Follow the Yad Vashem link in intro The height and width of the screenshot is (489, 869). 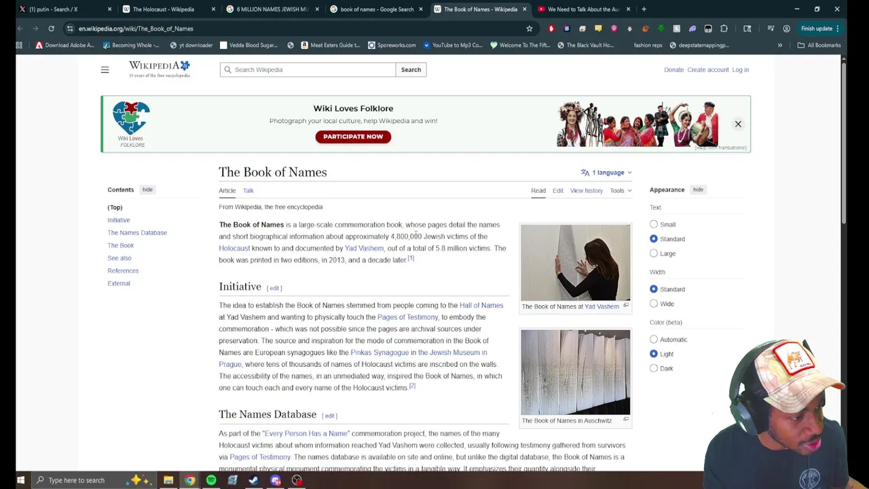(x=364, y=248)
